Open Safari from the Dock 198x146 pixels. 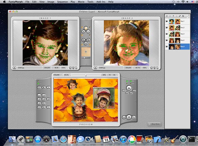coord(63,139)
